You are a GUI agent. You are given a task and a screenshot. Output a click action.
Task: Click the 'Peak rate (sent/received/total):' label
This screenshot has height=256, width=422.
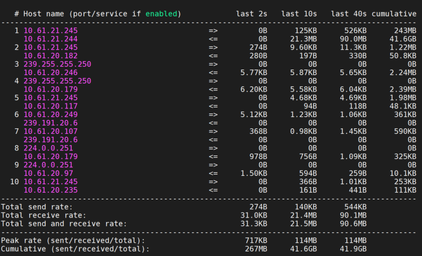(x=73, y=240)
